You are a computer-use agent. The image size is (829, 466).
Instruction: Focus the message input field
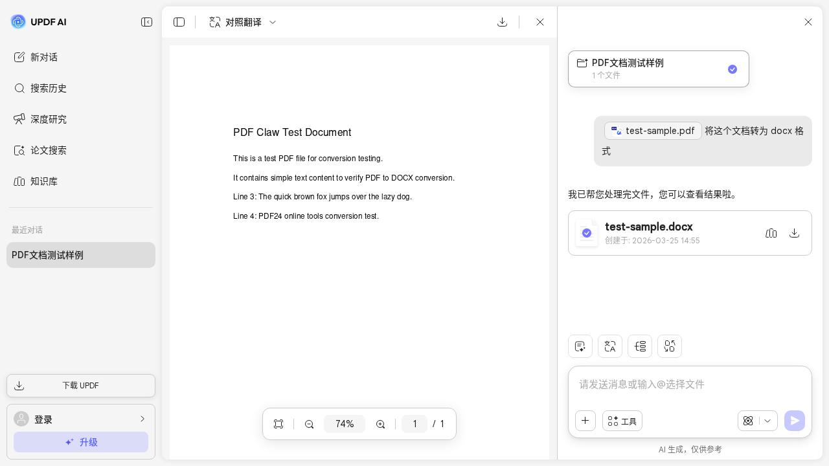tap(689, 384)
